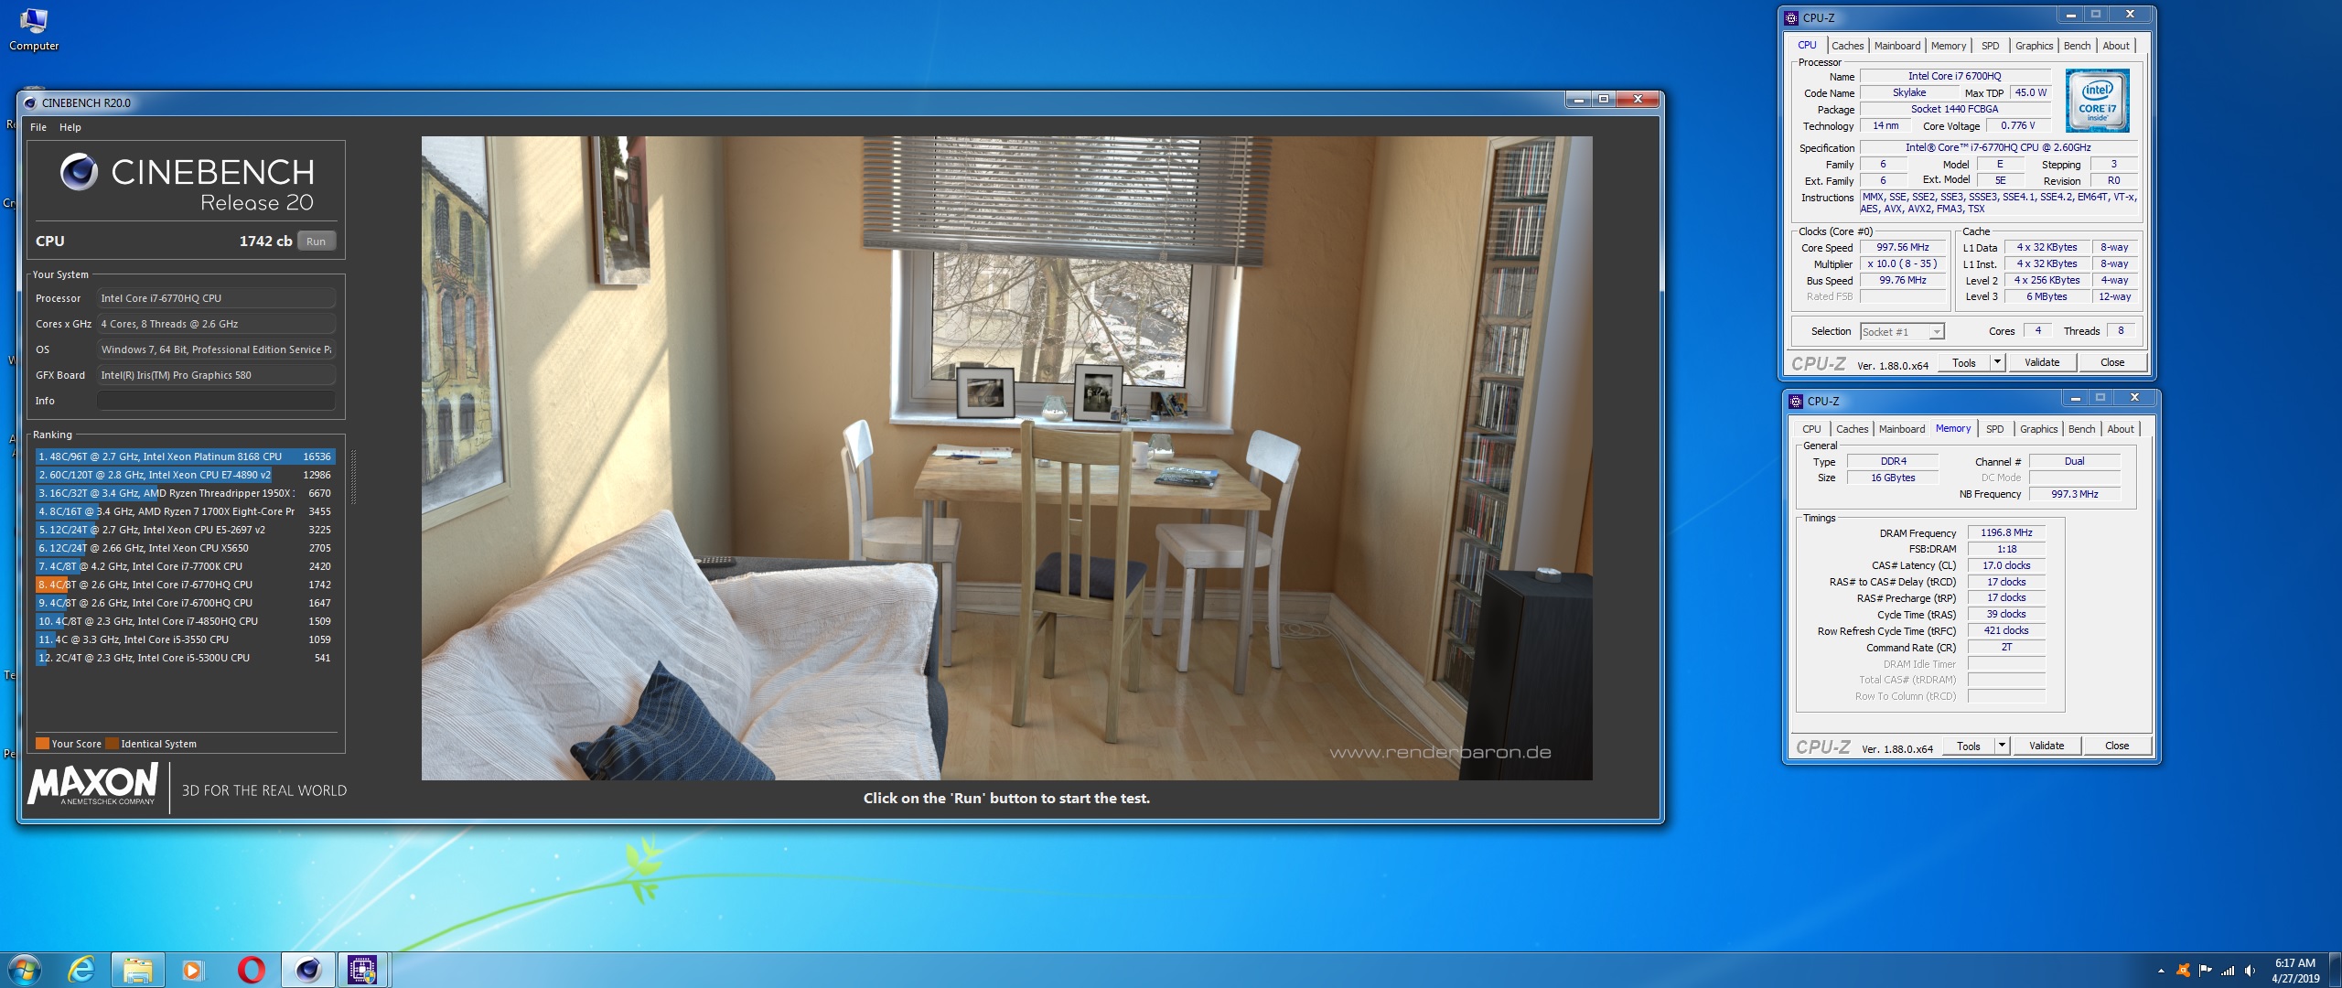The image size is (2342, 988).
Task: Click Tools button in lower CPU-Z
Action: [1968, 746]
